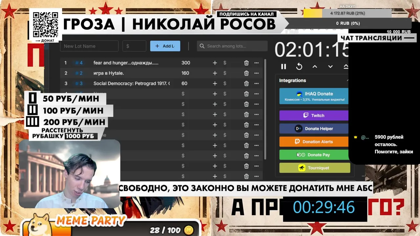Click the Add Lot button
This screenshot has width=420, height=236.
[165, 46]
